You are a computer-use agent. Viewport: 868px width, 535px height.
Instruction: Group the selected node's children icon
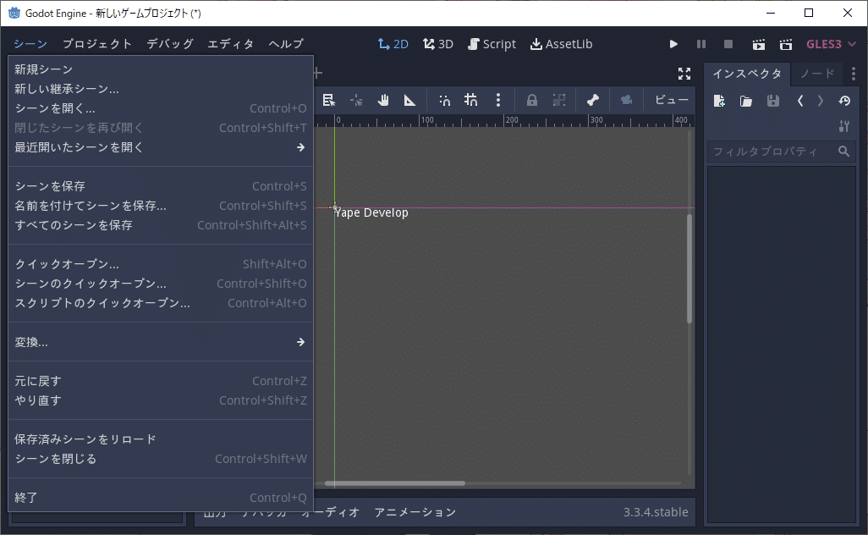pyautogui.click(x=559, y=100)
